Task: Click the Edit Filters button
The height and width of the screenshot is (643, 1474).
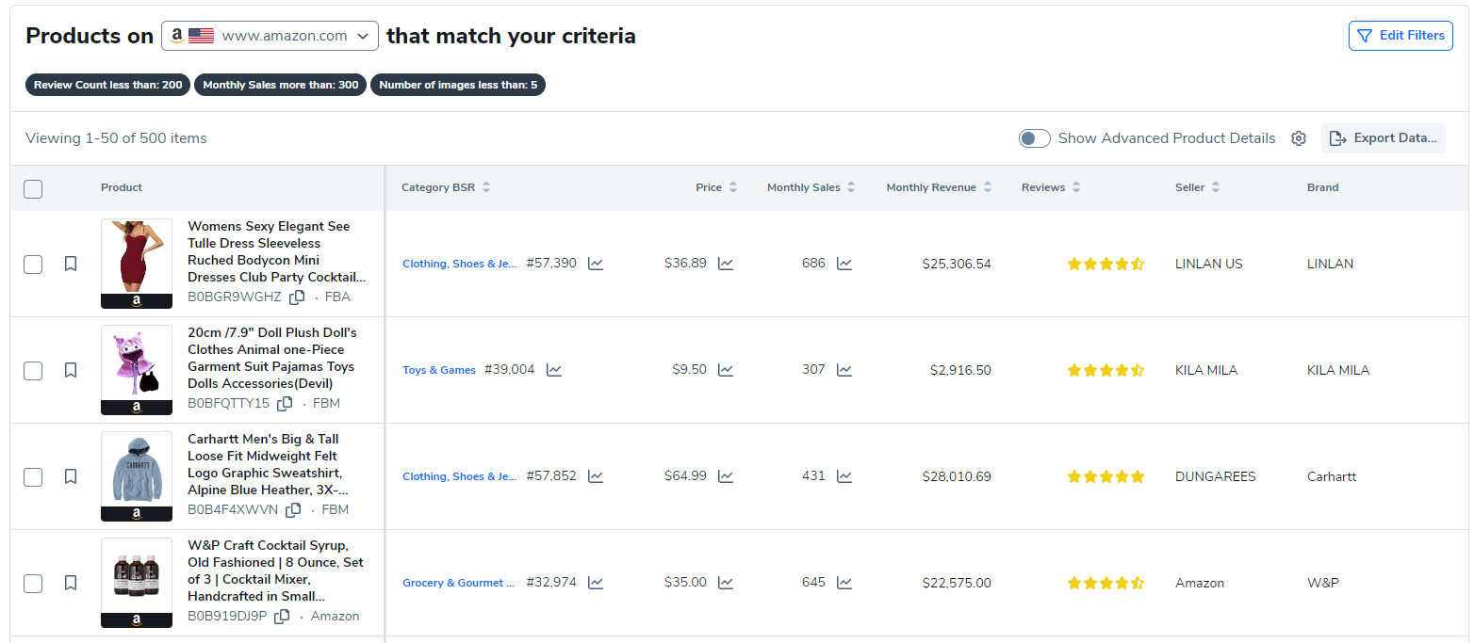Action: [x=1400, y=36]
